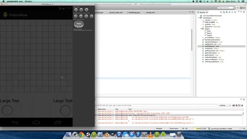Open emulator64-arm application menu

point(15,1)
